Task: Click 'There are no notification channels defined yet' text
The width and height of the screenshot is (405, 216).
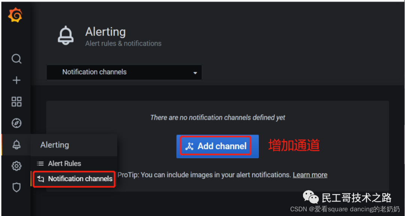Action: (218, 117)
